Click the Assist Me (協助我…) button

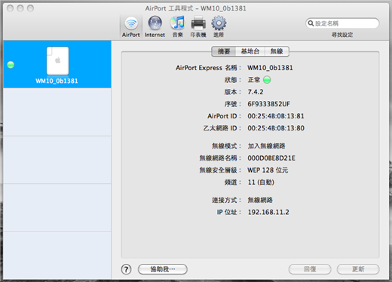click(x=163, y=269)
